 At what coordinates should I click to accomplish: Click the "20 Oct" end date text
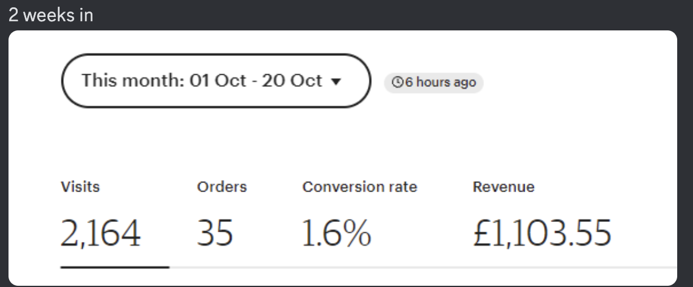coord(292,81)
